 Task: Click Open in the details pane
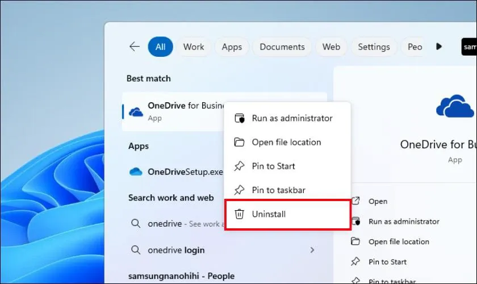point(378,201)
